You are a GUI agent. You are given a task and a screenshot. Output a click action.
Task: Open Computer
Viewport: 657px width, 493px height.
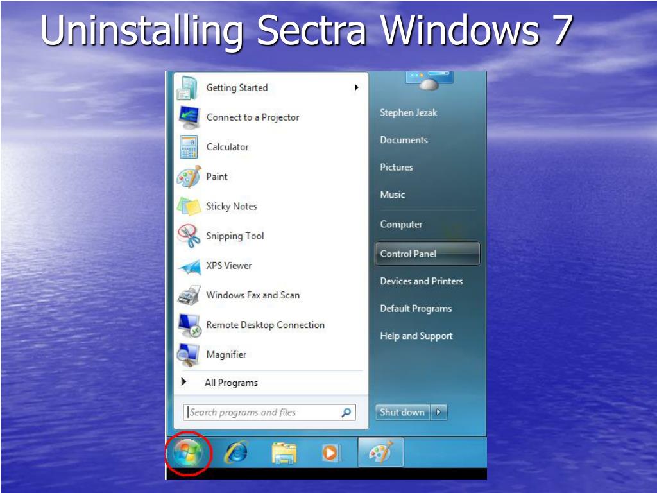pos(401,224)
